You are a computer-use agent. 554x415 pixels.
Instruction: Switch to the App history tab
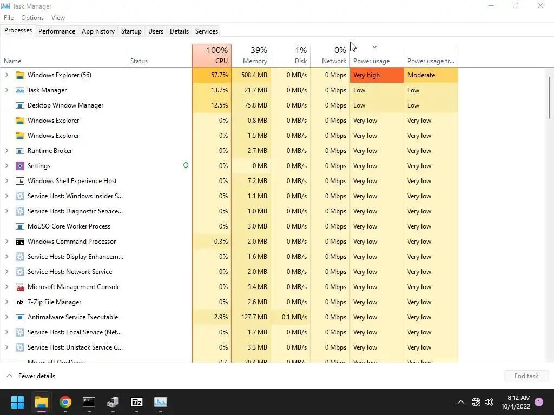click(x=98, y=31)
